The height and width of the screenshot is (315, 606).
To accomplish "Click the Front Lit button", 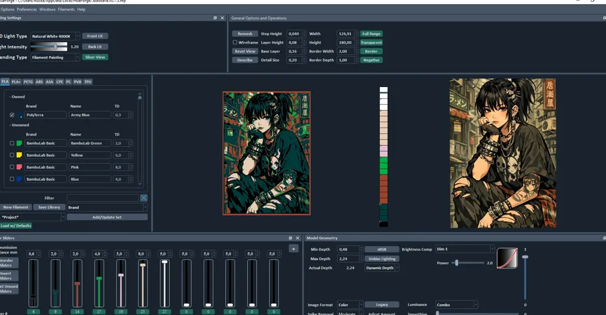I will pos(95,36).
